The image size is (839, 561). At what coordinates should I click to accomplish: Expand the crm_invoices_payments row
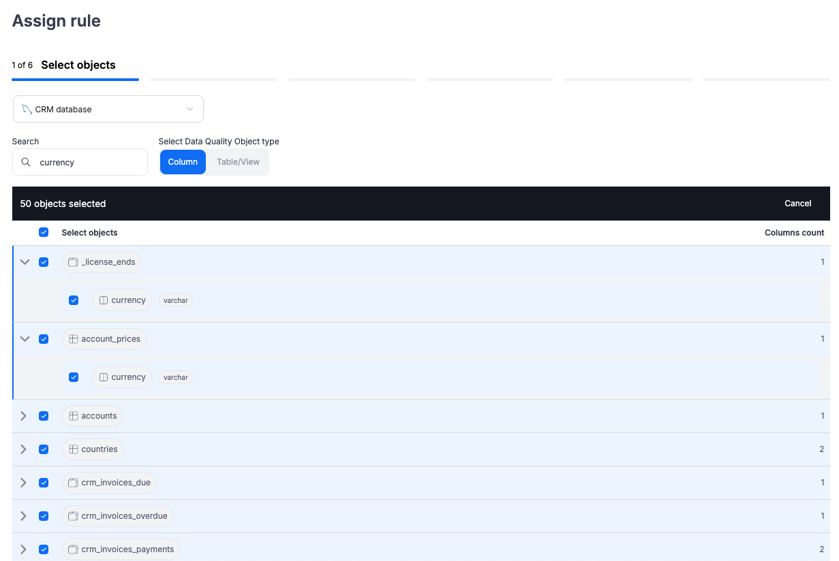pyautogui.click(x=23, y=549)
